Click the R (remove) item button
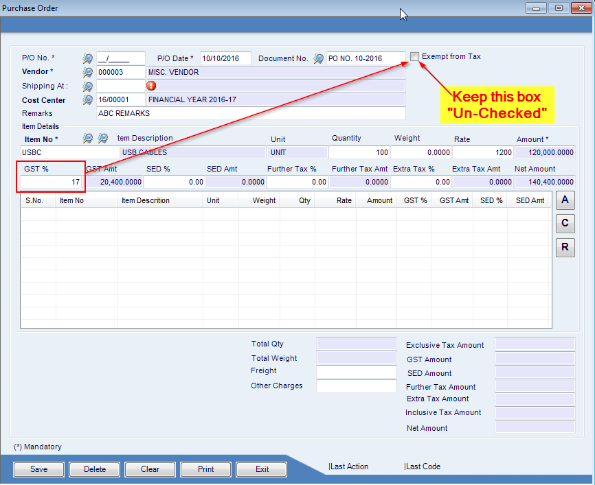Screen dimensions: 595x485 point(565,248)
